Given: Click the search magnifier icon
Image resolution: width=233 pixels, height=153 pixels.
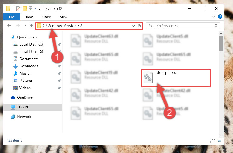Looking at the screenshot, I should pos(215,26).
